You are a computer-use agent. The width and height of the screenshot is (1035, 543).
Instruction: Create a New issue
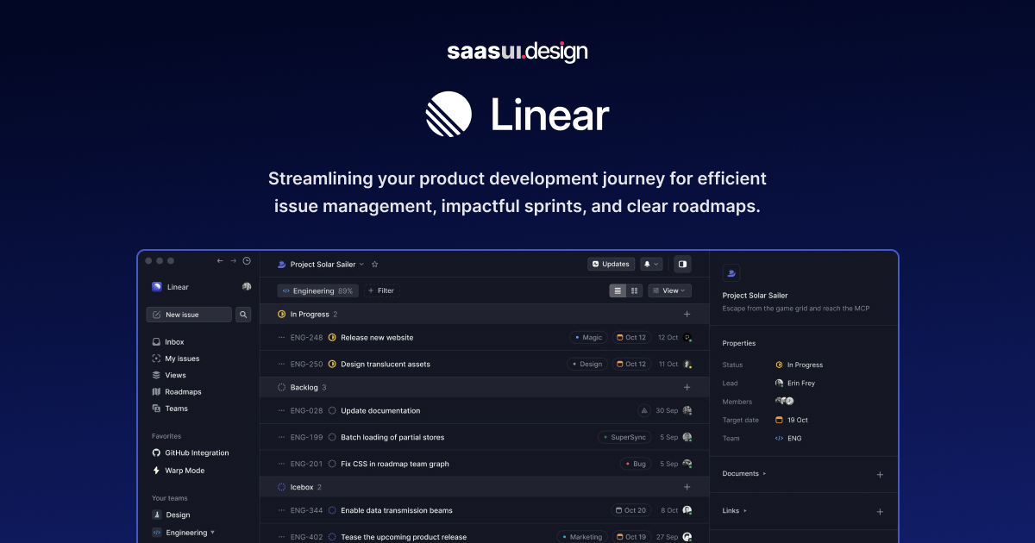tap(189, 315)
